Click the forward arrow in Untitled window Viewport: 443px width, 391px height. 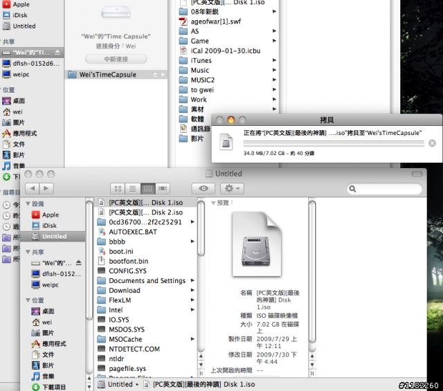pos(46,188)
